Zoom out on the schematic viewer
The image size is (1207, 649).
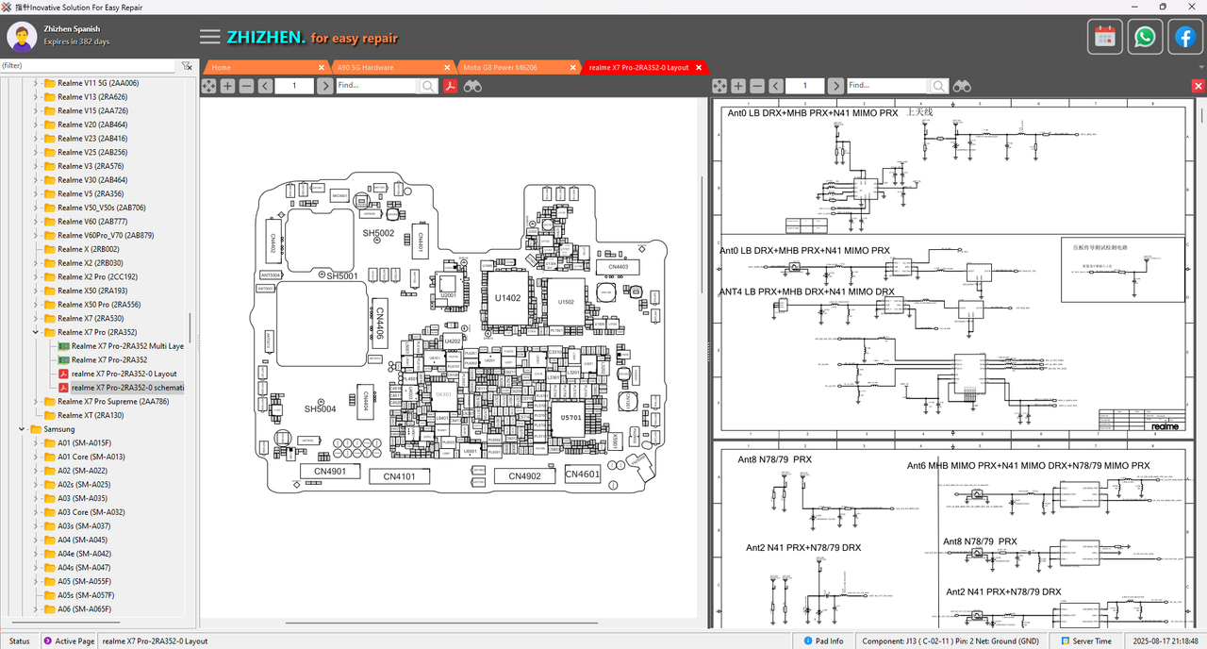tap(757, 86)
